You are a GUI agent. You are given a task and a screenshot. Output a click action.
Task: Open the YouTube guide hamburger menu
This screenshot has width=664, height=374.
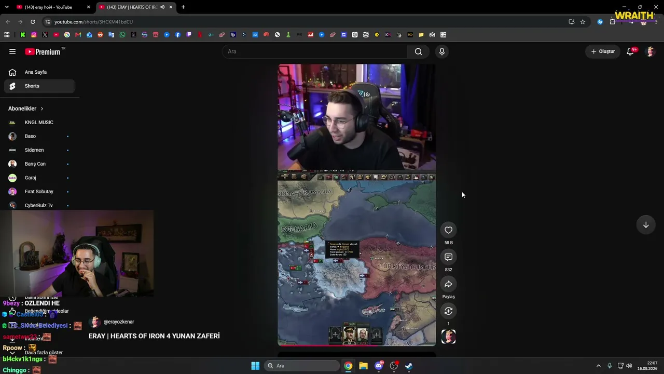pyautogui.click(x=12, y=51)
